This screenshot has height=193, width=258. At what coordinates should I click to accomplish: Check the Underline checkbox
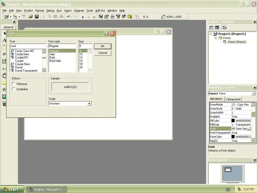(x=14, y=89)
